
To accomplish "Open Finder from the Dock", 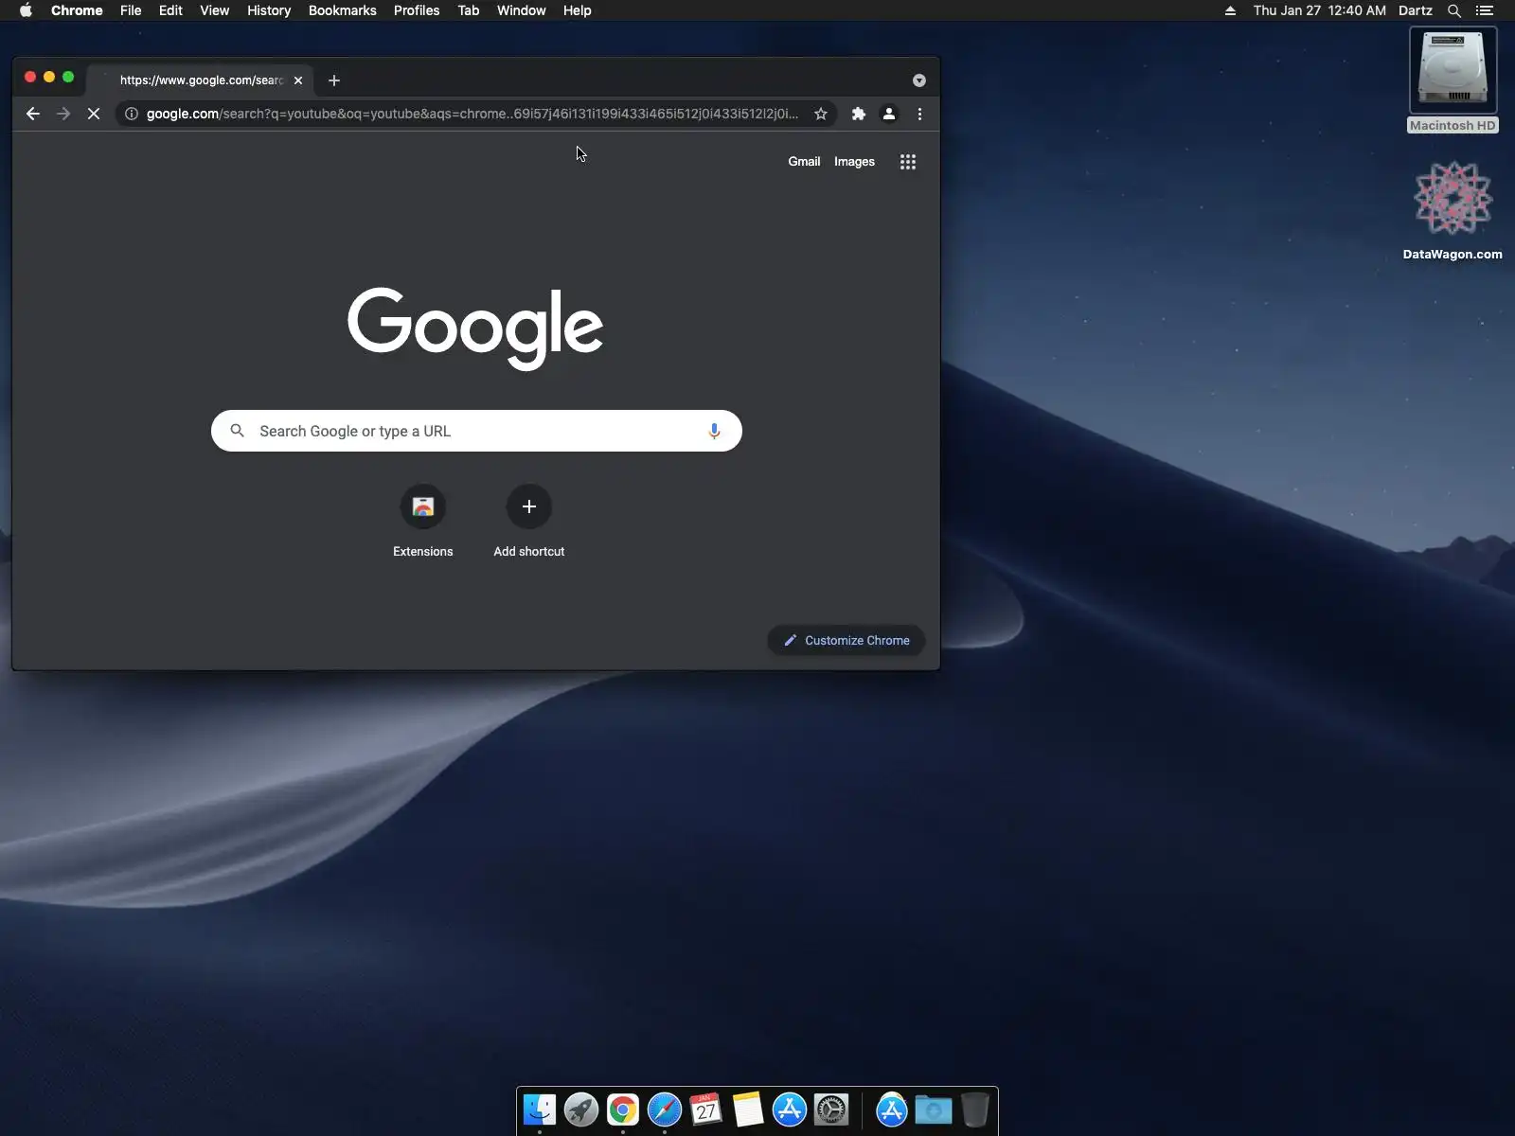I will coord(540,1109).
